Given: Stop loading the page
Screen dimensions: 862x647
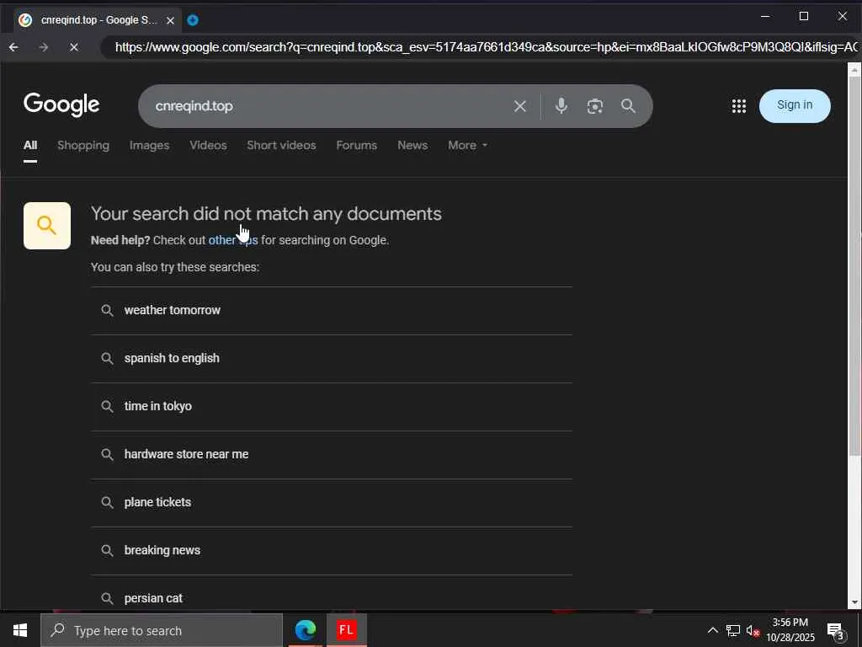Looking at the screenshot, I should click(74, 47).
